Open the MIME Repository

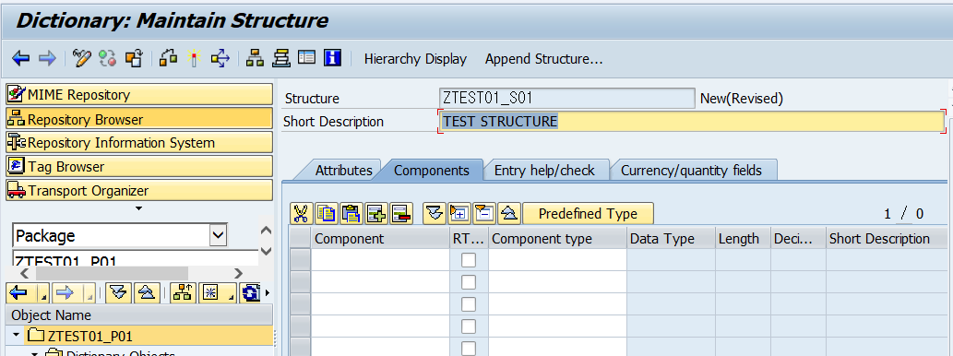tap(139, 94)
